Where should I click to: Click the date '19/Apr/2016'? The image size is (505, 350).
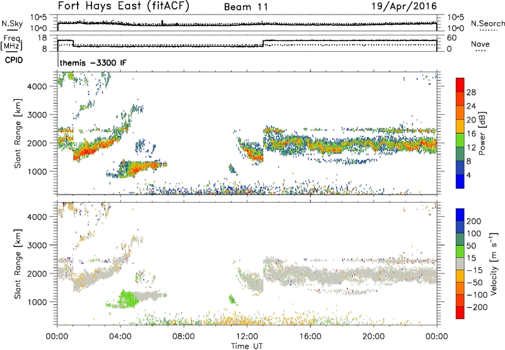pyautogui.click(x=404, y=6)
